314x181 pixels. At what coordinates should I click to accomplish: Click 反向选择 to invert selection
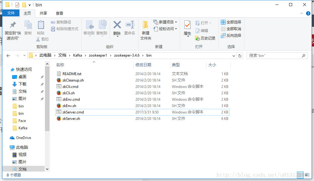pyautogui.click(x=233, y=35)
